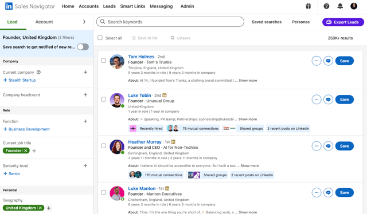Show more of Luke Tobin About
This screenshot has width=367, height=214.
248,119
